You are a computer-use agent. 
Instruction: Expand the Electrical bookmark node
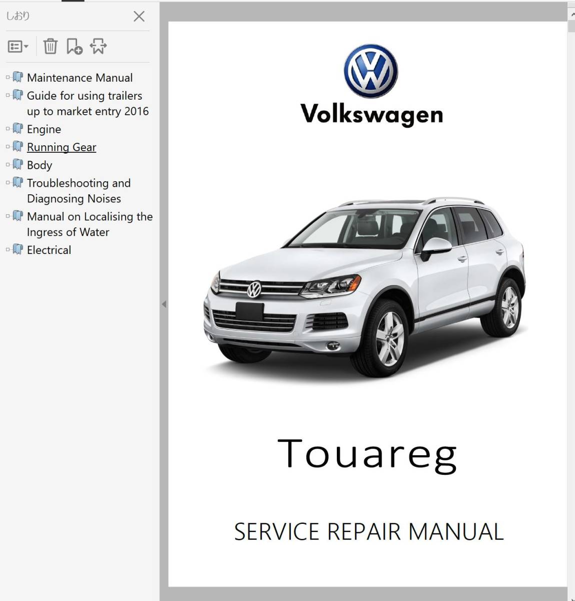8,249
